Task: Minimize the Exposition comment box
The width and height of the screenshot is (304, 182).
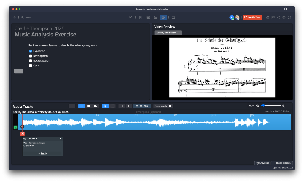Action: point(56,139)
